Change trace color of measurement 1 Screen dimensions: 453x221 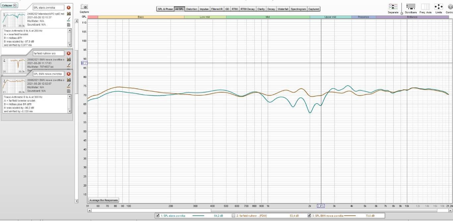coord(69,19)
